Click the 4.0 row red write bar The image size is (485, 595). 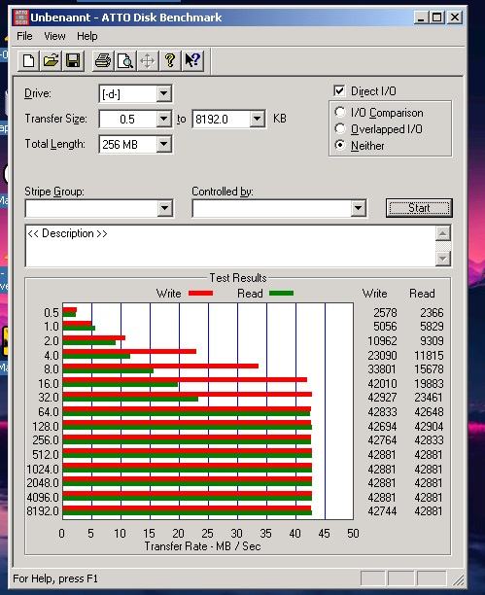pos(129,351)
